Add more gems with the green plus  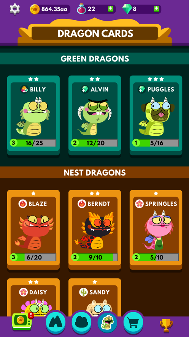(156, 9)
